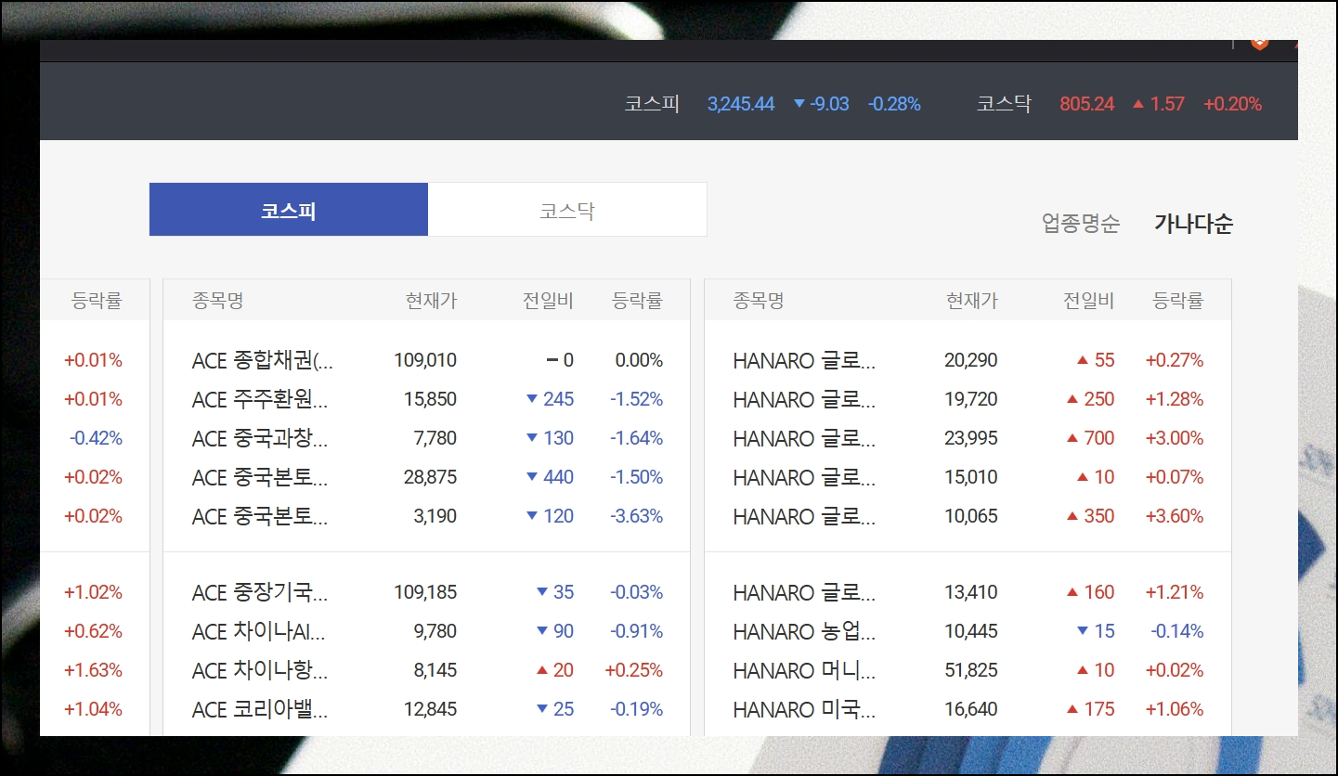This screenshot has width=1338, height=776.
Task: Open HANARO 글로 row priced 23,995
Action: click(x=968, y=438)
